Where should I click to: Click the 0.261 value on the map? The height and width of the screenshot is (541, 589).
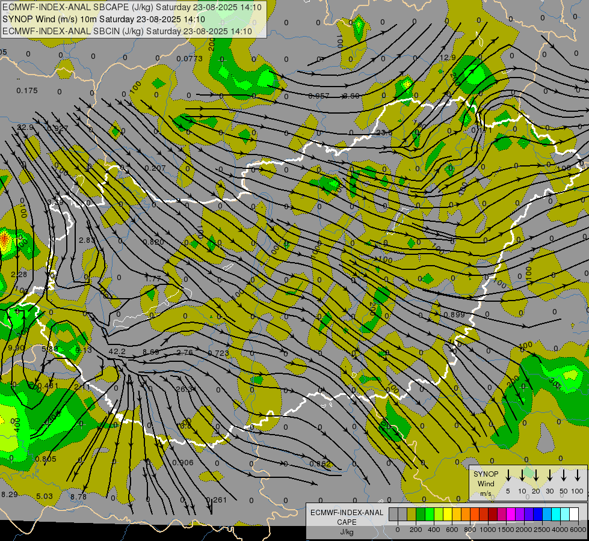(217, 500)
